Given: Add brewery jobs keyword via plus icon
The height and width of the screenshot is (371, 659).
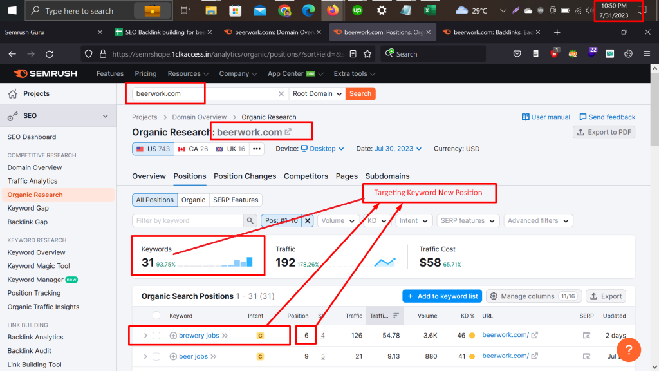Looking at the screenshot, I should pyautogui.click(x=173, y=335).
